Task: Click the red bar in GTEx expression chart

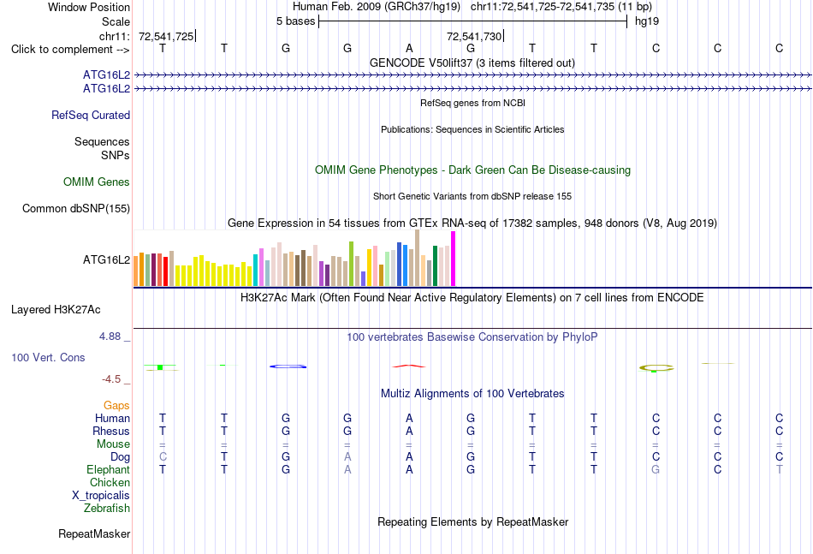Action: (x=165, y=271)
